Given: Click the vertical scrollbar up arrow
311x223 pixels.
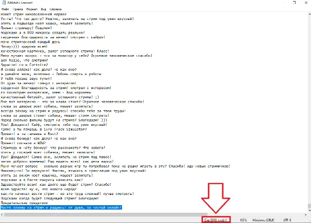Looking at the screenshot, I should [309, 14].
